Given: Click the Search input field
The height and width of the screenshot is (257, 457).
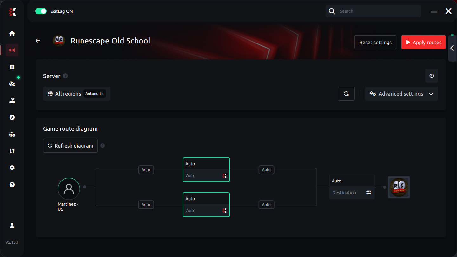Looking at the screenshot, I should click(x=378, y=11).
